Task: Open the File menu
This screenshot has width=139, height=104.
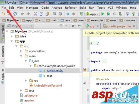Action: coord(4,8)
